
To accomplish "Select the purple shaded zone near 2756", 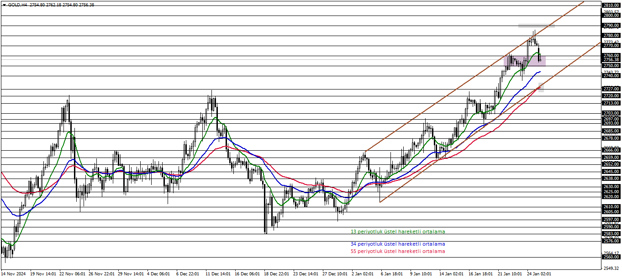I will pos(525,61).
